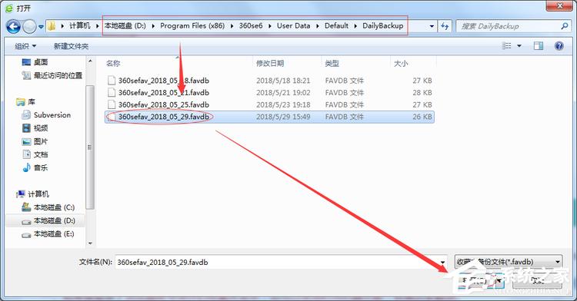Open file type filter dropdown (*.favdb)
The image size is (577, 301).
[509, 262]
